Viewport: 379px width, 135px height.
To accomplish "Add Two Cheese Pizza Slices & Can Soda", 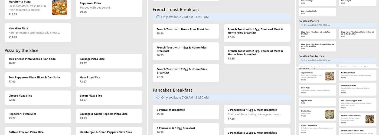I will (x=38, y=61).
